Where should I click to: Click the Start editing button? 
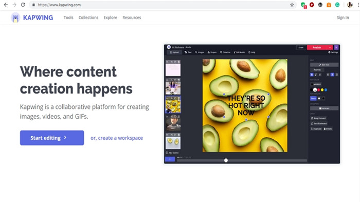coord(52,138)
